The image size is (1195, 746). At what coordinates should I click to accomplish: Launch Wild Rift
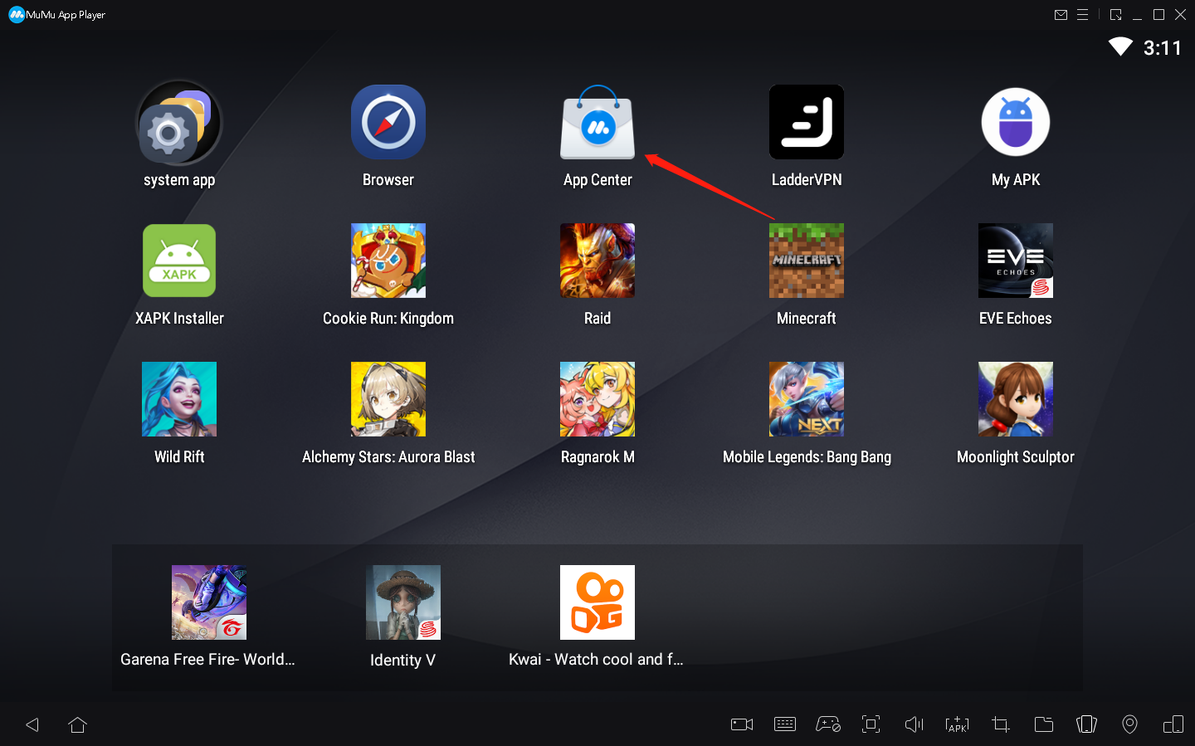[x=179, y=399]
